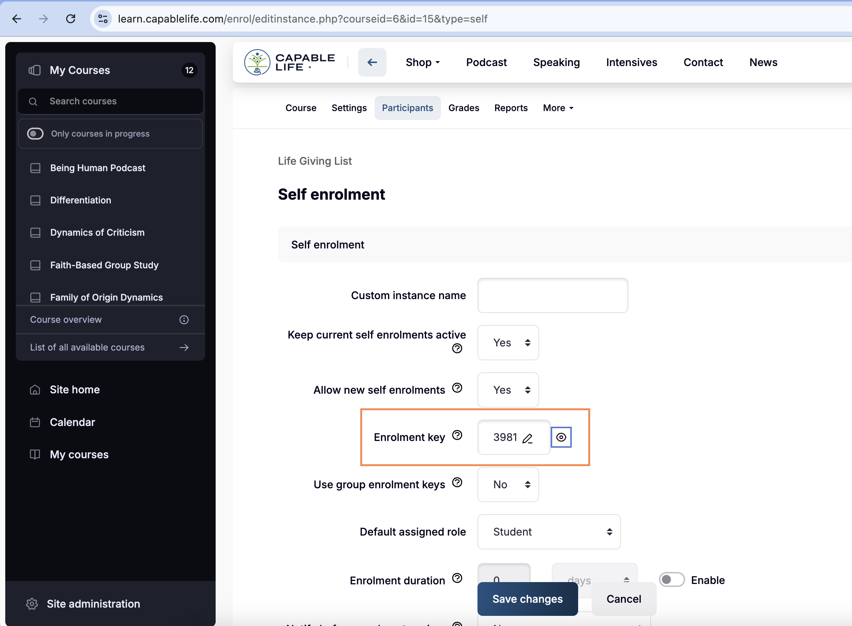Click the browser reload icon

click(x=71, y=18)
